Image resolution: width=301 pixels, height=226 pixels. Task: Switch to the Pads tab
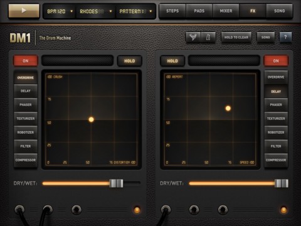[x=199, y=11]
